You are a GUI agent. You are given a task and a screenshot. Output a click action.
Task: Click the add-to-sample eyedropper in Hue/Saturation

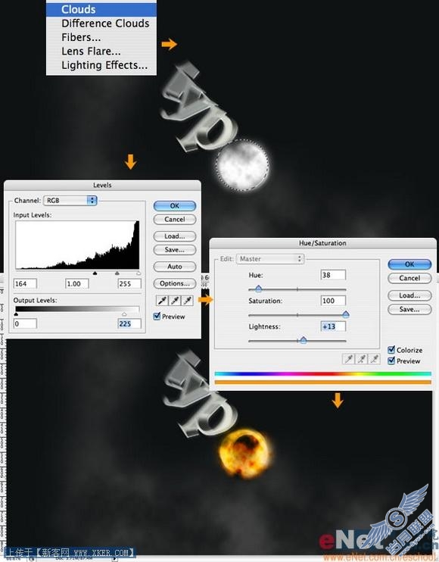point(361,358)
